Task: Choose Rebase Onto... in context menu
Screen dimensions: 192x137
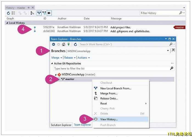Action: (x=109, y=98)
